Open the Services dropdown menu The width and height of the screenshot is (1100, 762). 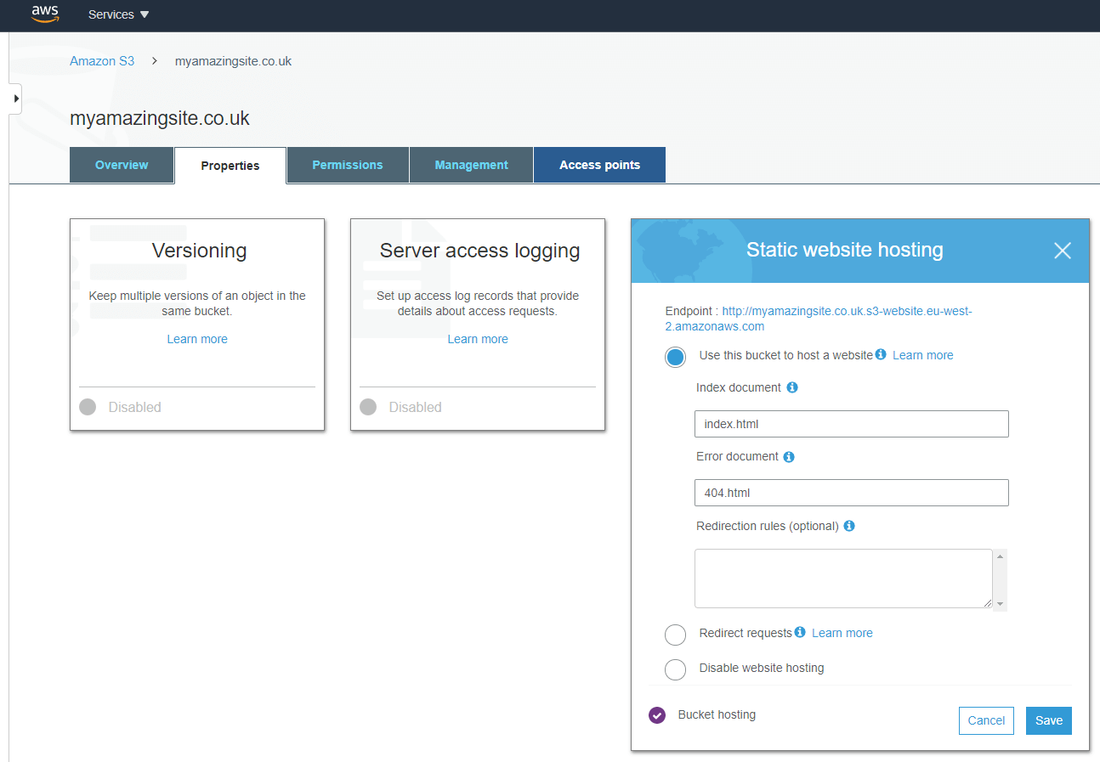[x=118, y=14]
